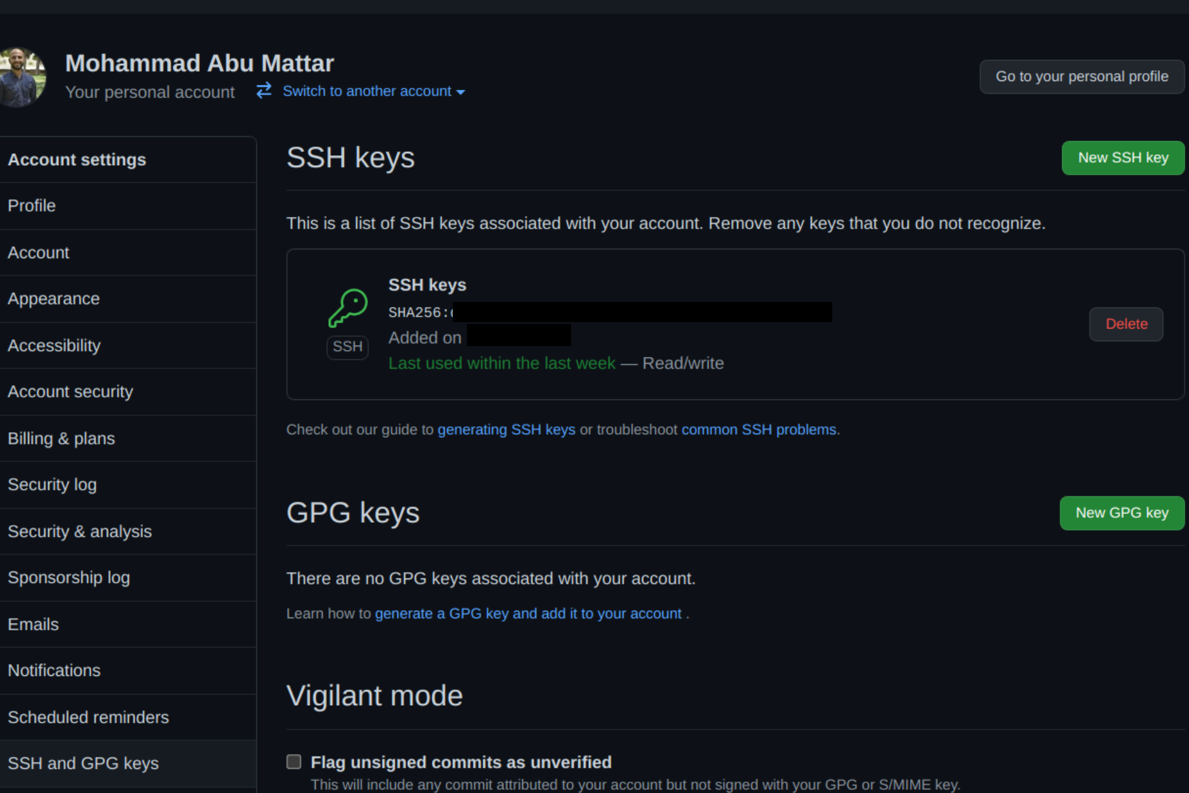Open Account settings in sidebar

tap(77, 159)
